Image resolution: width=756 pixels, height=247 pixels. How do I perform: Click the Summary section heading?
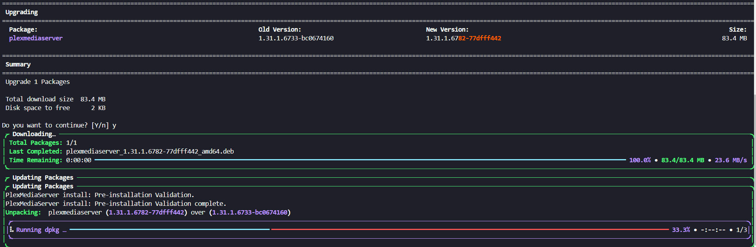(x=18, y=65)
